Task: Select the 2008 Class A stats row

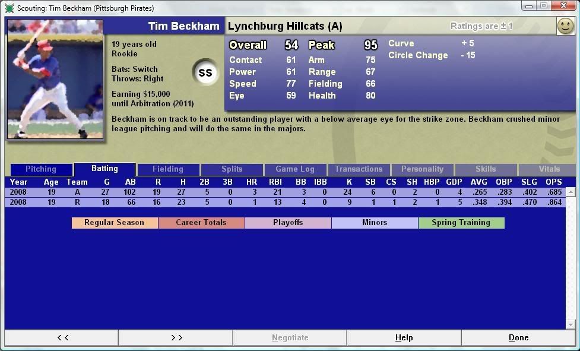Action: point(285,192)
